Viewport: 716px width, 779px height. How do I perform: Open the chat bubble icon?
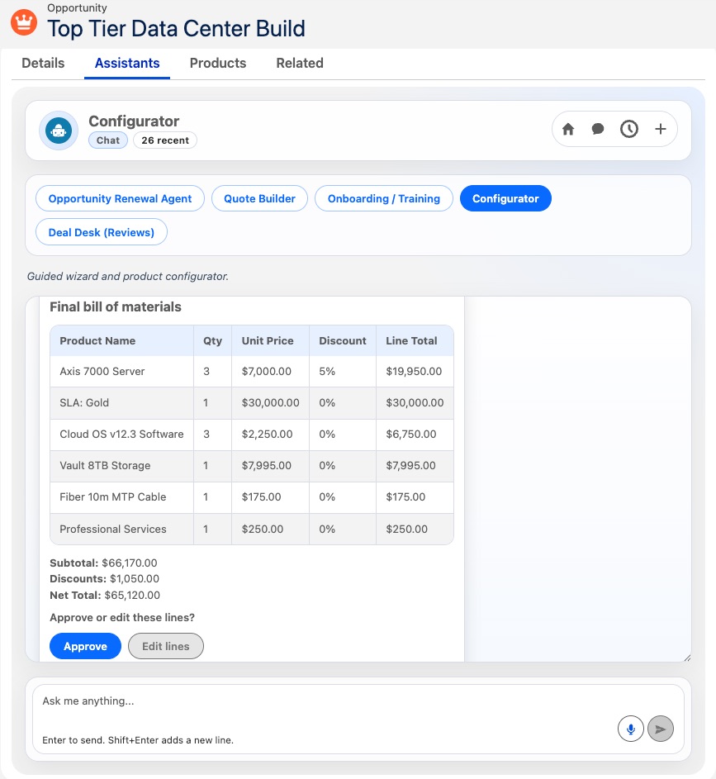pyautogui.click(x=598, y=129)
